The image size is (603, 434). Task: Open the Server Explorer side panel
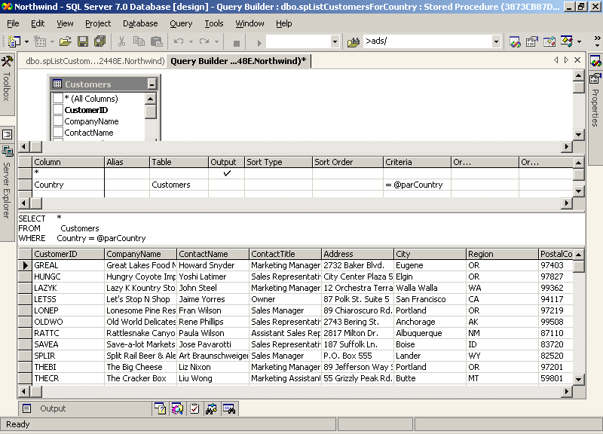tap(7, 191)
